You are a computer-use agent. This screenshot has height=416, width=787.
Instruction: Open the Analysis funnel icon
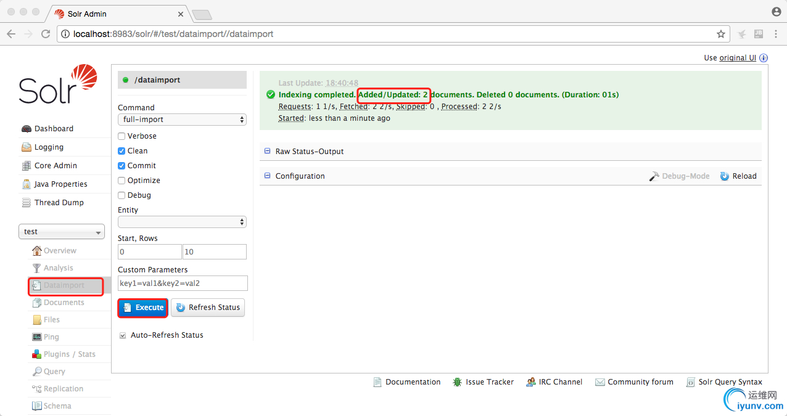[x=37, y=268]
